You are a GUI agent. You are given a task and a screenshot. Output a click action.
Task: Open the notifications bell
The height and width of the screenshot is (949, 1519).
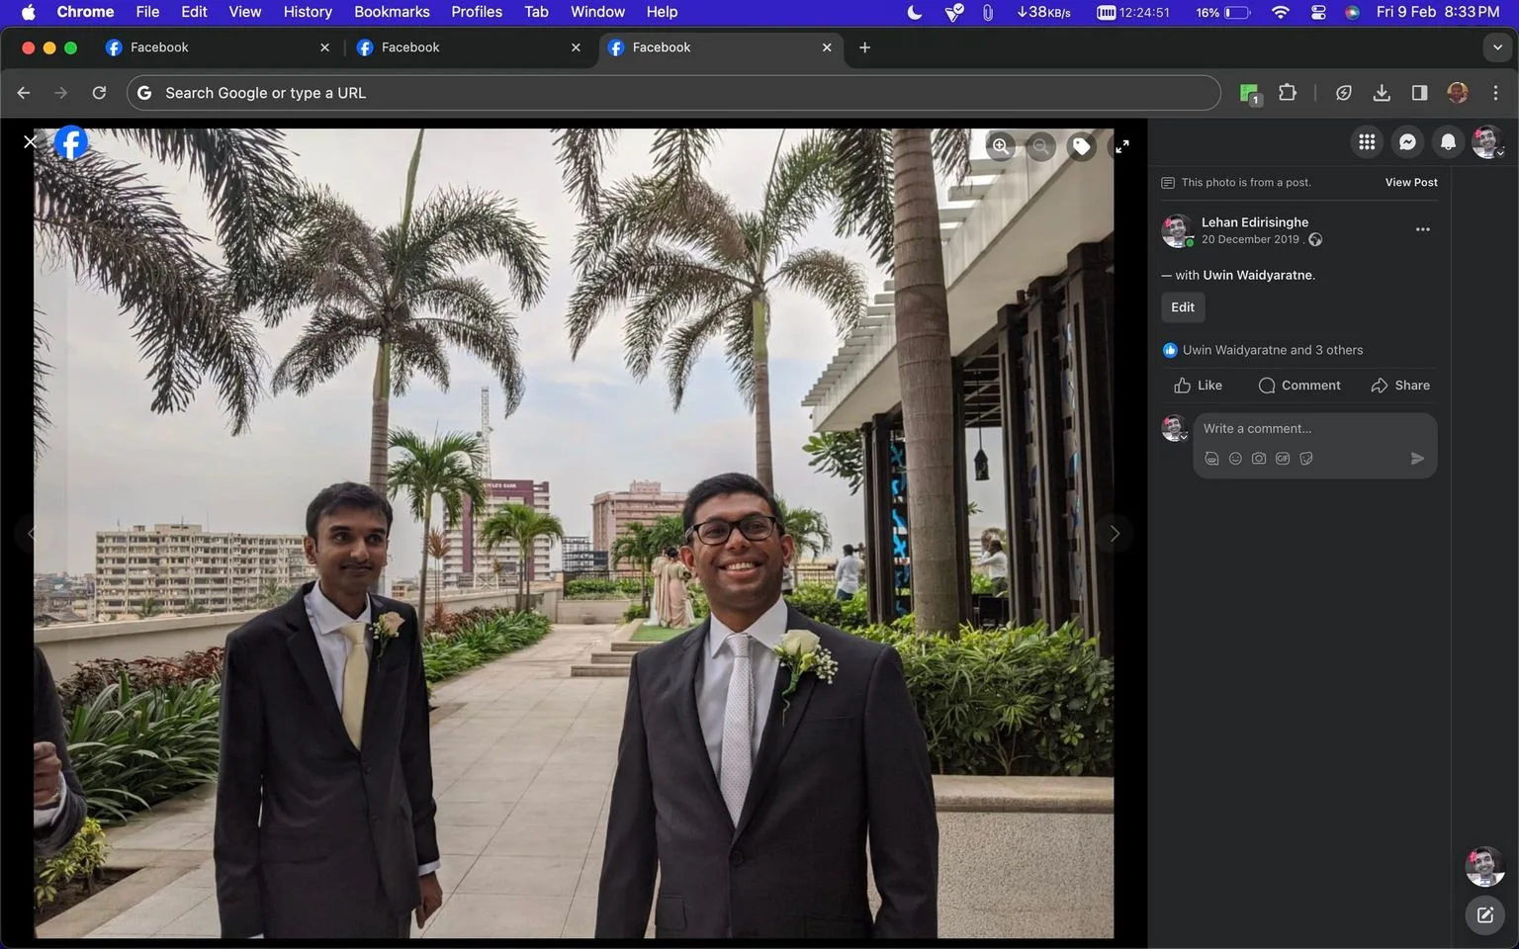click(x=1448, y=142)
